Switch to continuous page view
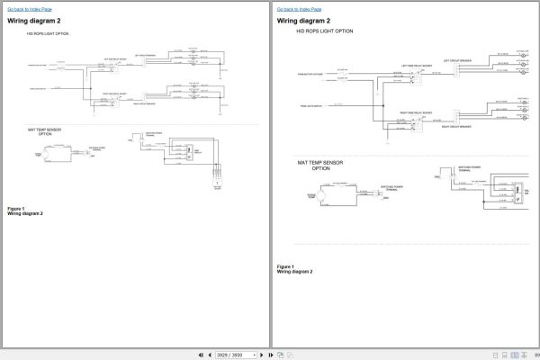This screenshot has width=540, height=360. pos(505,355)
